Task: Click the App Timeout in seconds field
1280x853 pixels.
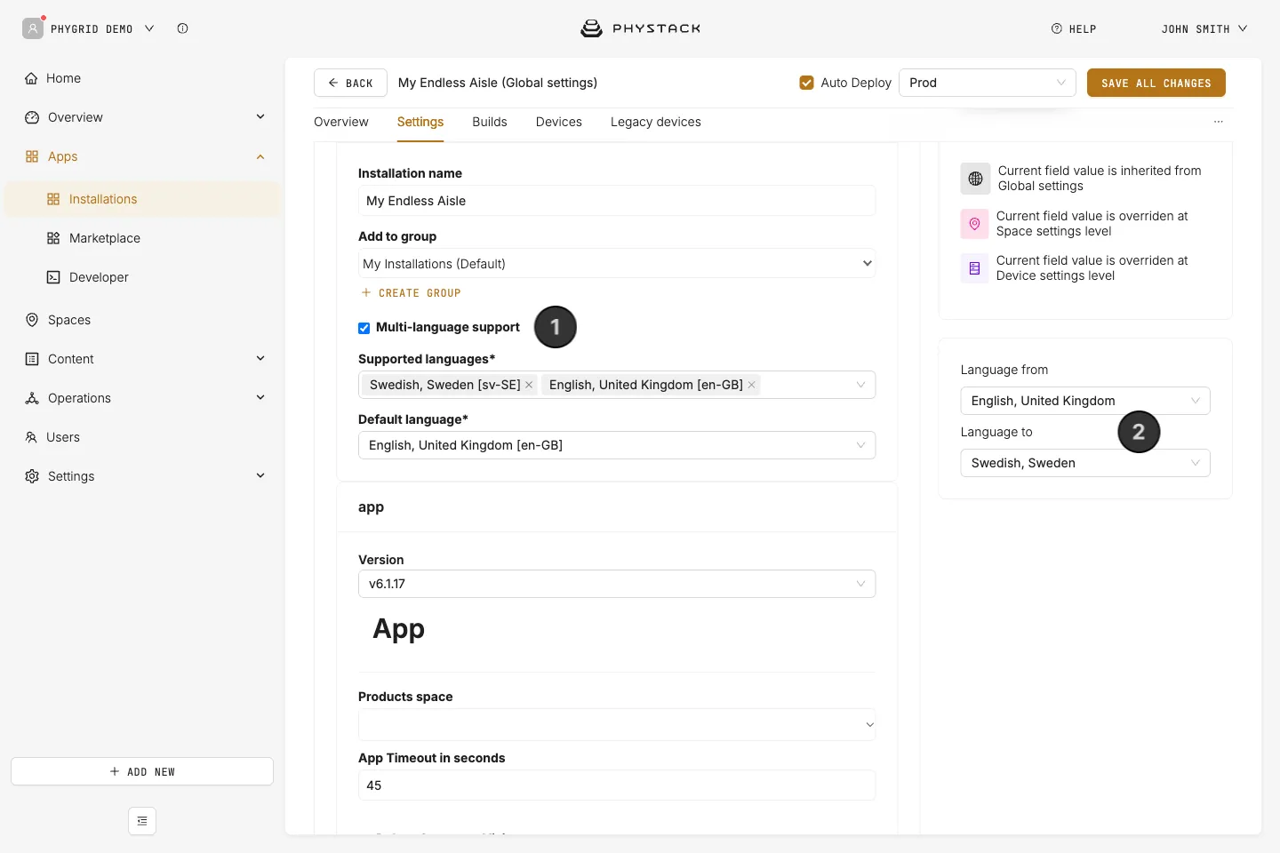Action: coord(617,785)
